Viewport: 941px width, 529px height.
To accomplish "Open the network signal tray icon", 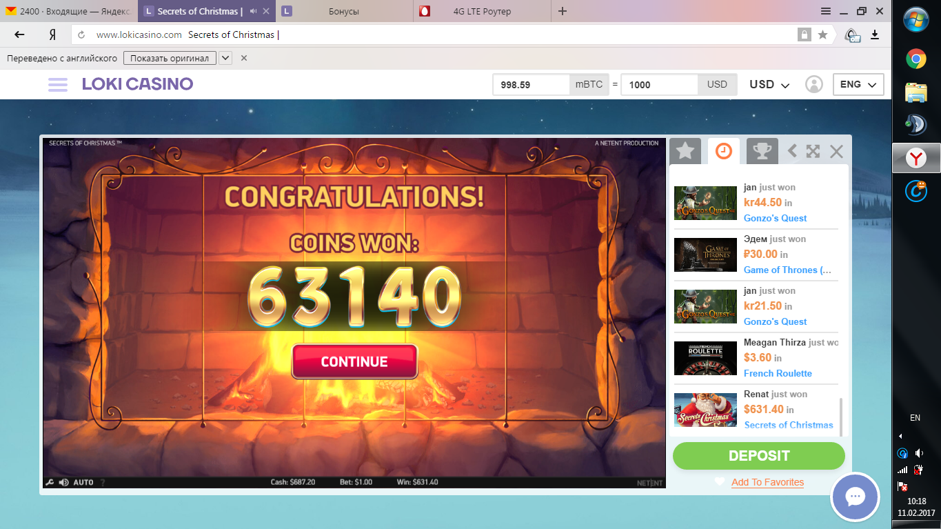I will [x=902, y=470].
